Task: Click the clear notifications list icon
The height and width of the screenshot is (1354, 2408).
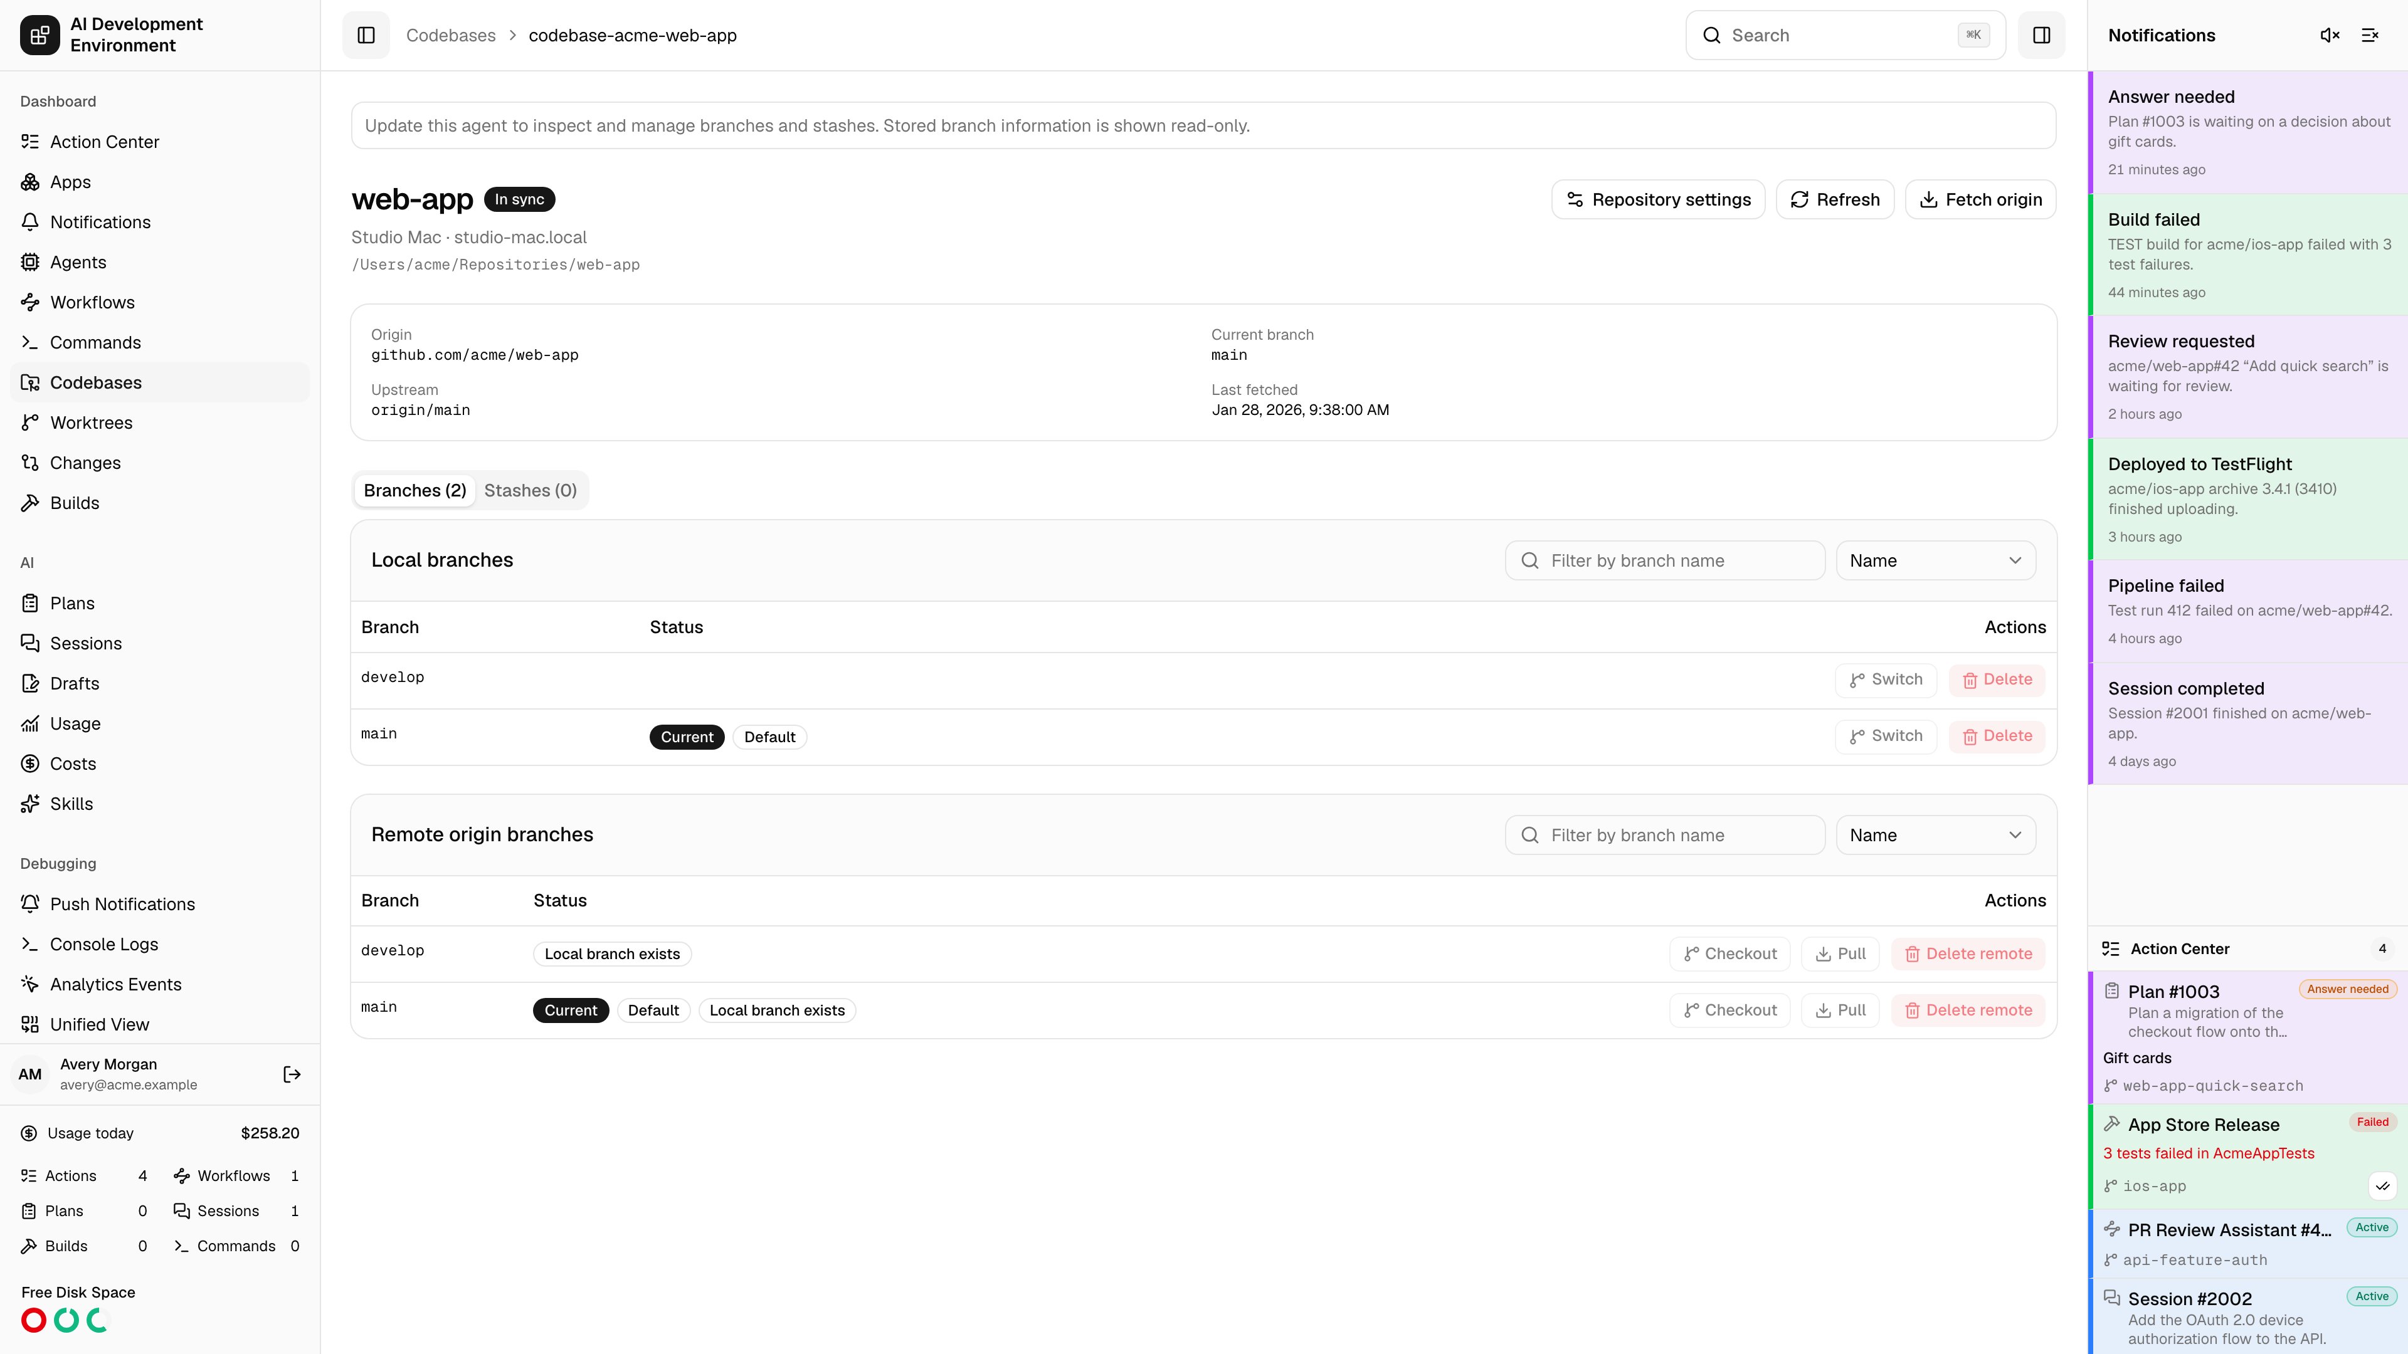Action: [2370, 36]
